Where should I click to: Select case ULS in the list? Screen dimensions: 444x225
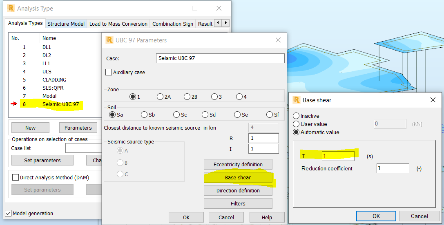click(47, 71)
